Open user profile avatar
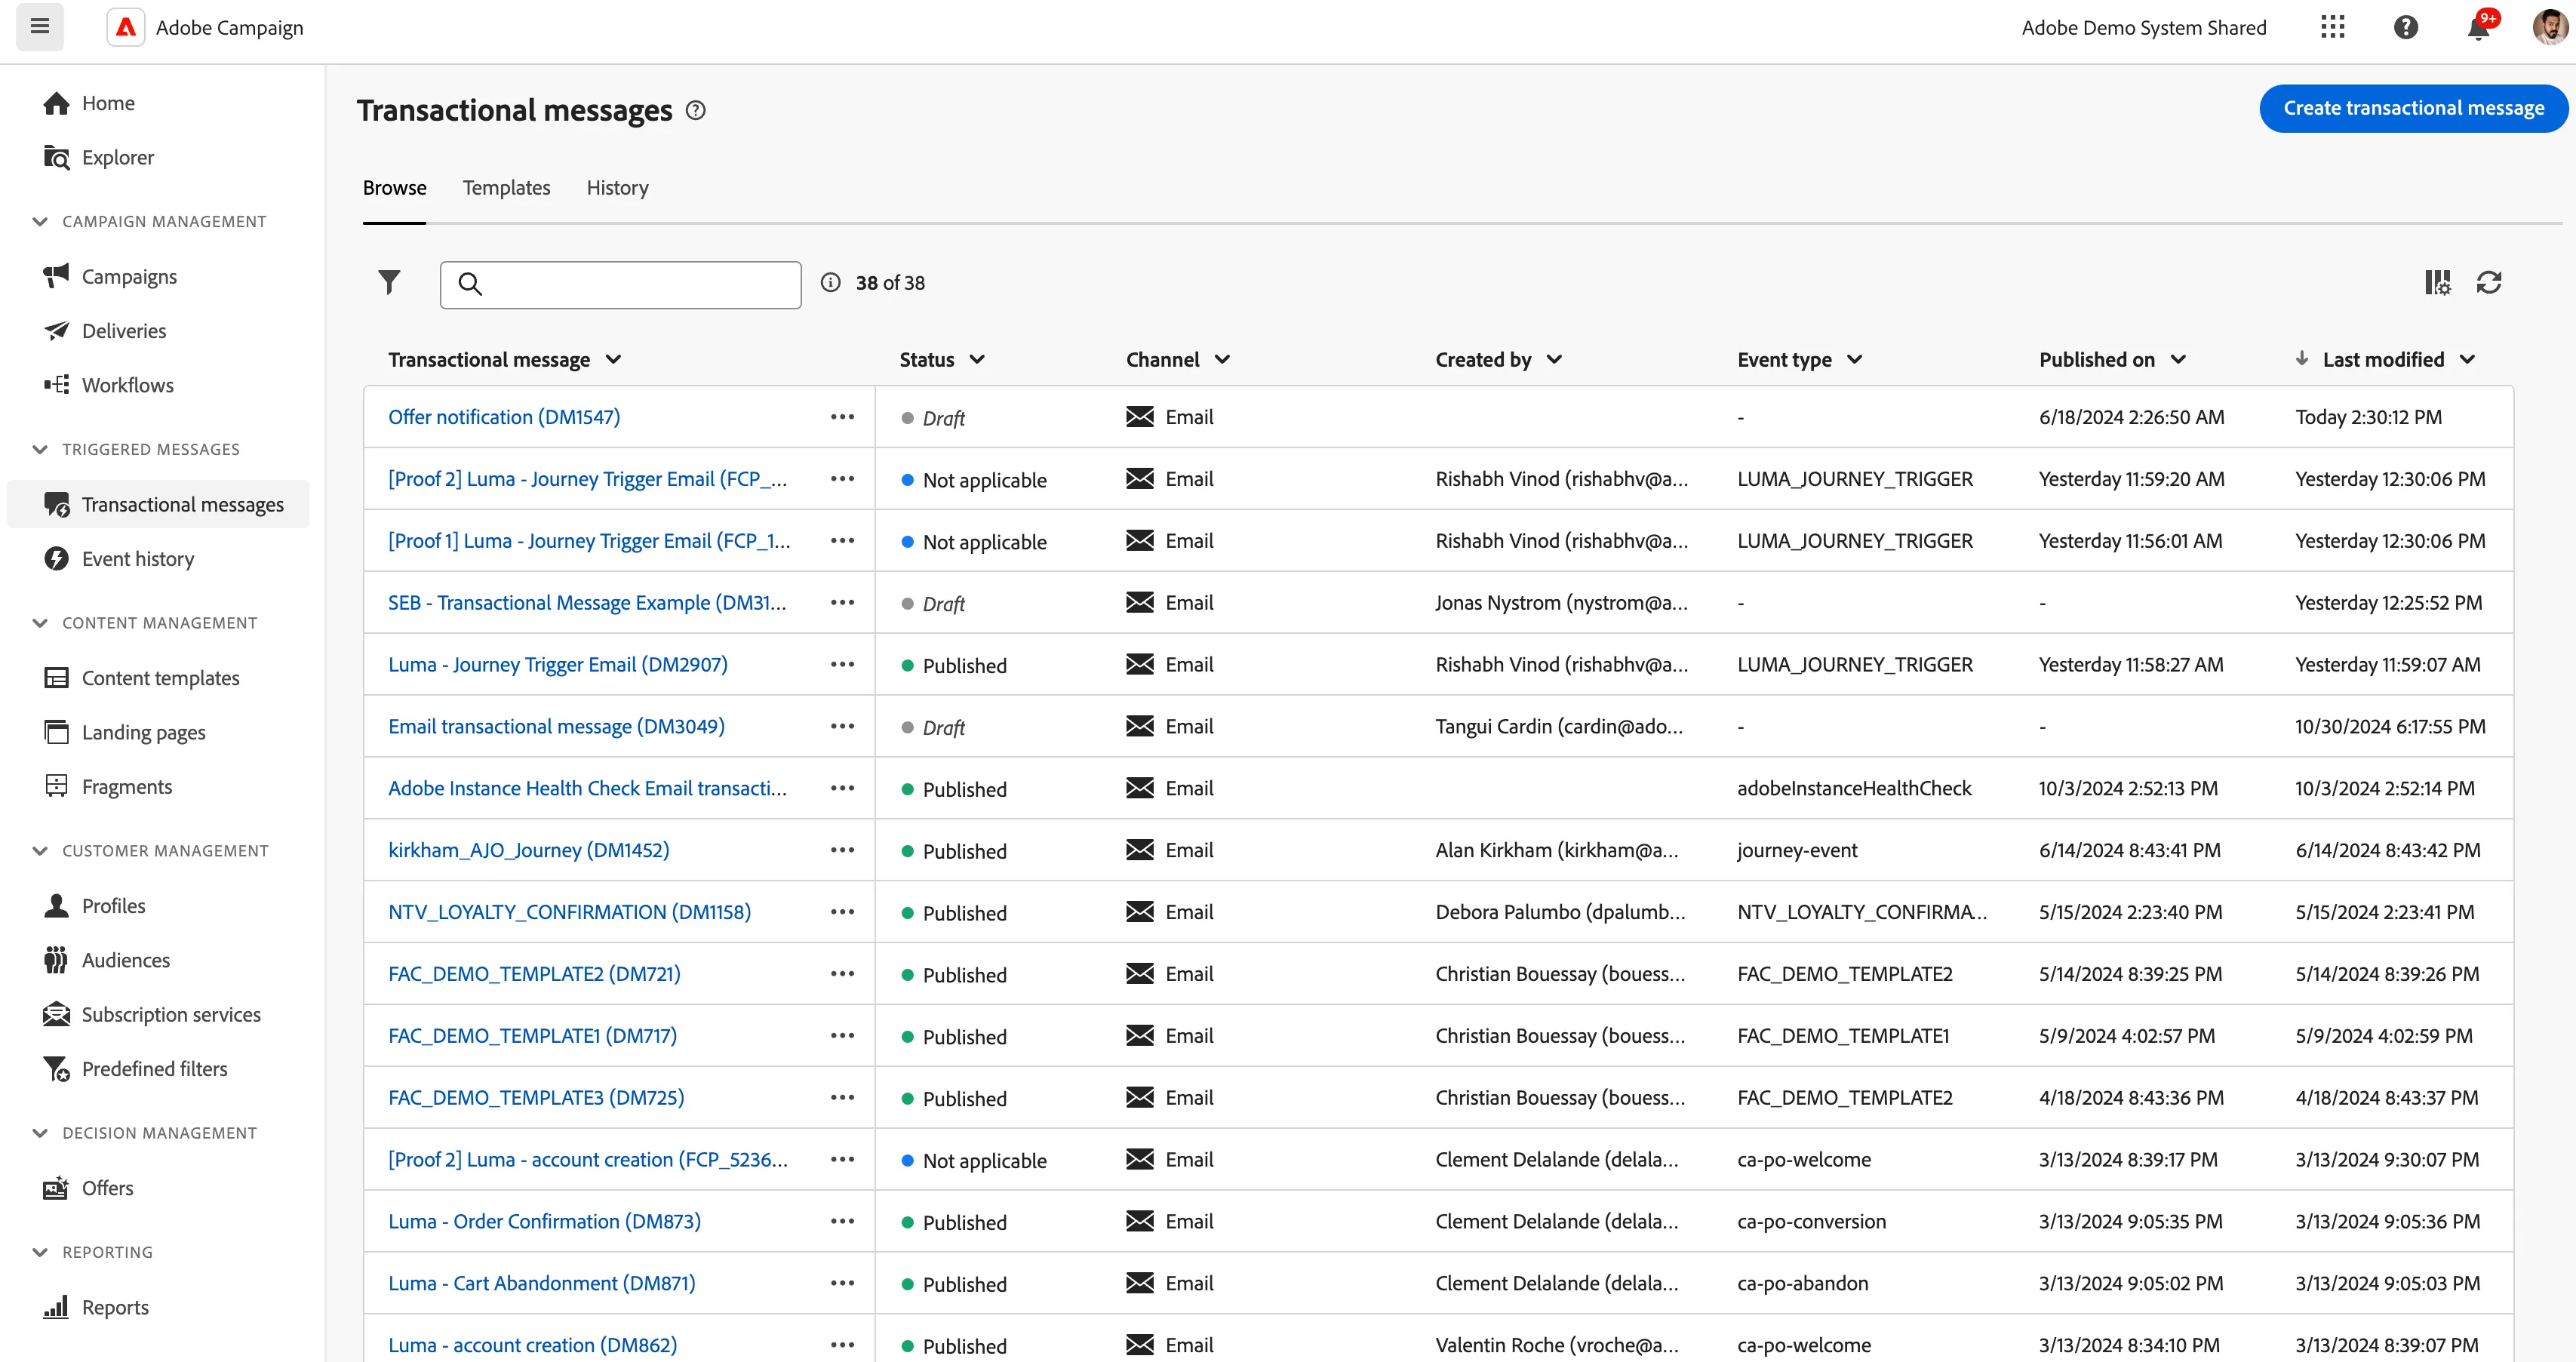Viewport: 2576px width, 1362px height. pyautogui.click(x=2550, y=27)
